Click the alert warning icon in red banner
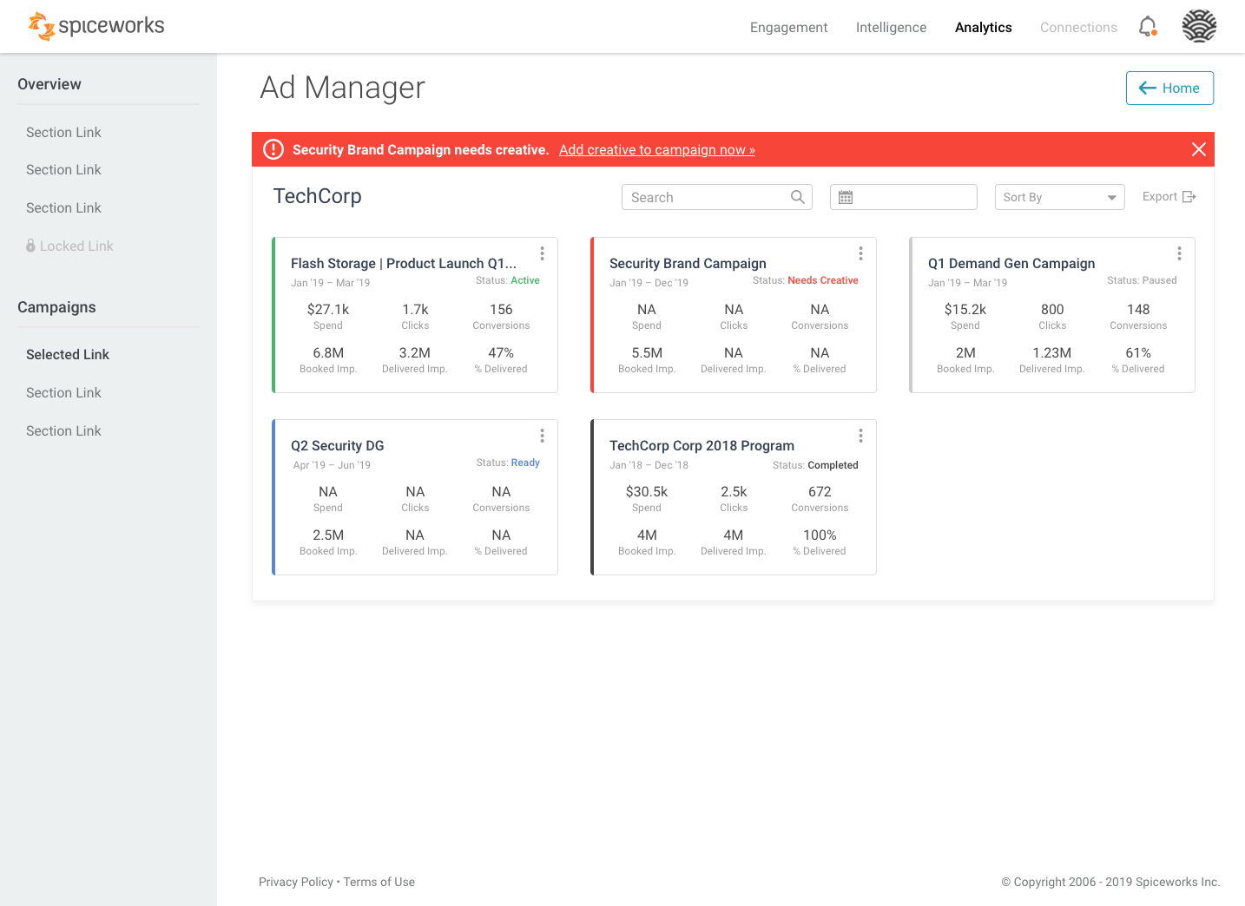This screenshot has width=1245, height=906. 273,149
